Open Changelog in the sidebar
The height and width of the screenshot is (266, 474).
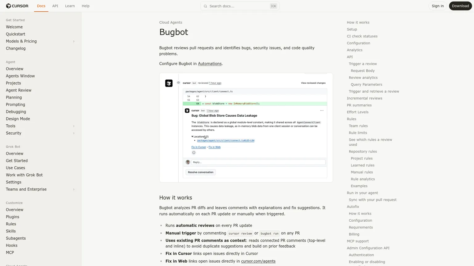16,48
